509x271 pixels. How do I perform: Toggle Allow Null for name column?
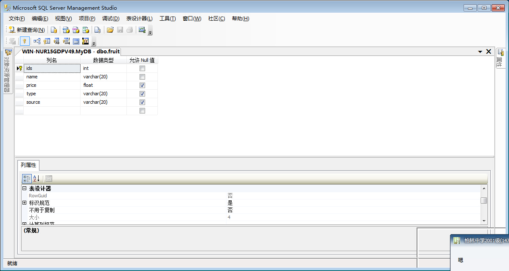click(x=142, y=77)
